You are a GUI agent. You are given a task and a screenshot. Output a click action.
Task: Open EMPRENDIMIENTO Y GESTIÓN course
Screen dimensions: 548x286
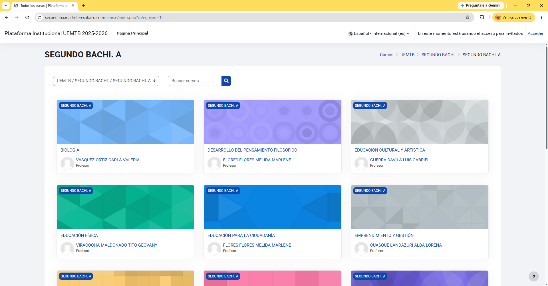tap(384, 235)
